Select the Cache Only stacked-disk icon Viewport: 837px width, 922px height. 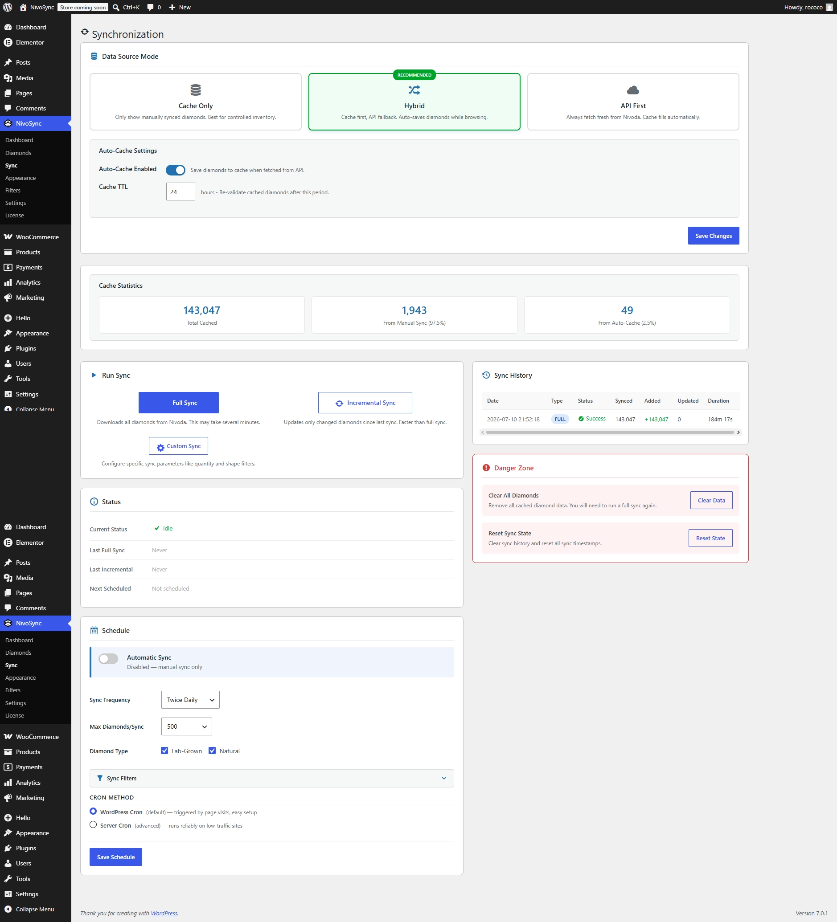coord(195,90)
